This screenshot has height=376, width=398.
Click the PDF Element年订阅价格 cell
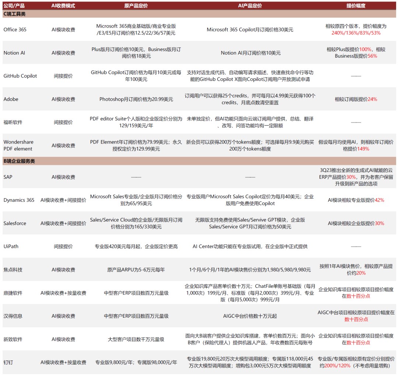(x=136, y=145)
